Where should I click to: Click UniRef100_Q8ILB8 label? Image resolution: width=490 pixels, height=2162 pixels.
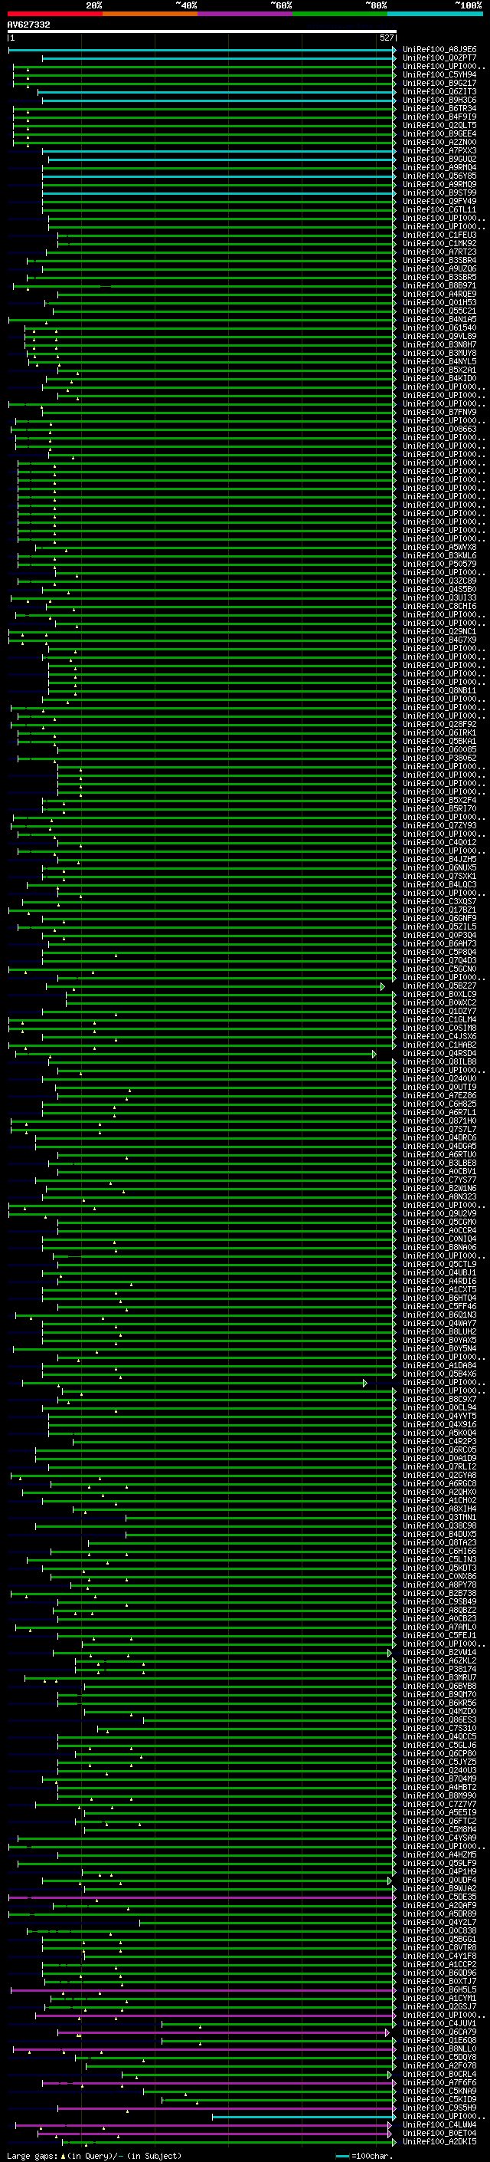click(439, 1061)
